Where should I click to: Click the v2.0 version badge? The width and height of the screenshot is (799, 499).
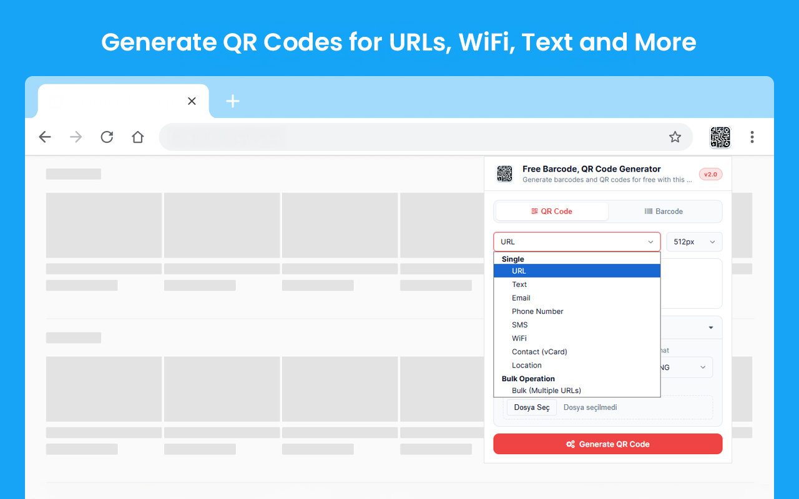(x=710, y=174)
